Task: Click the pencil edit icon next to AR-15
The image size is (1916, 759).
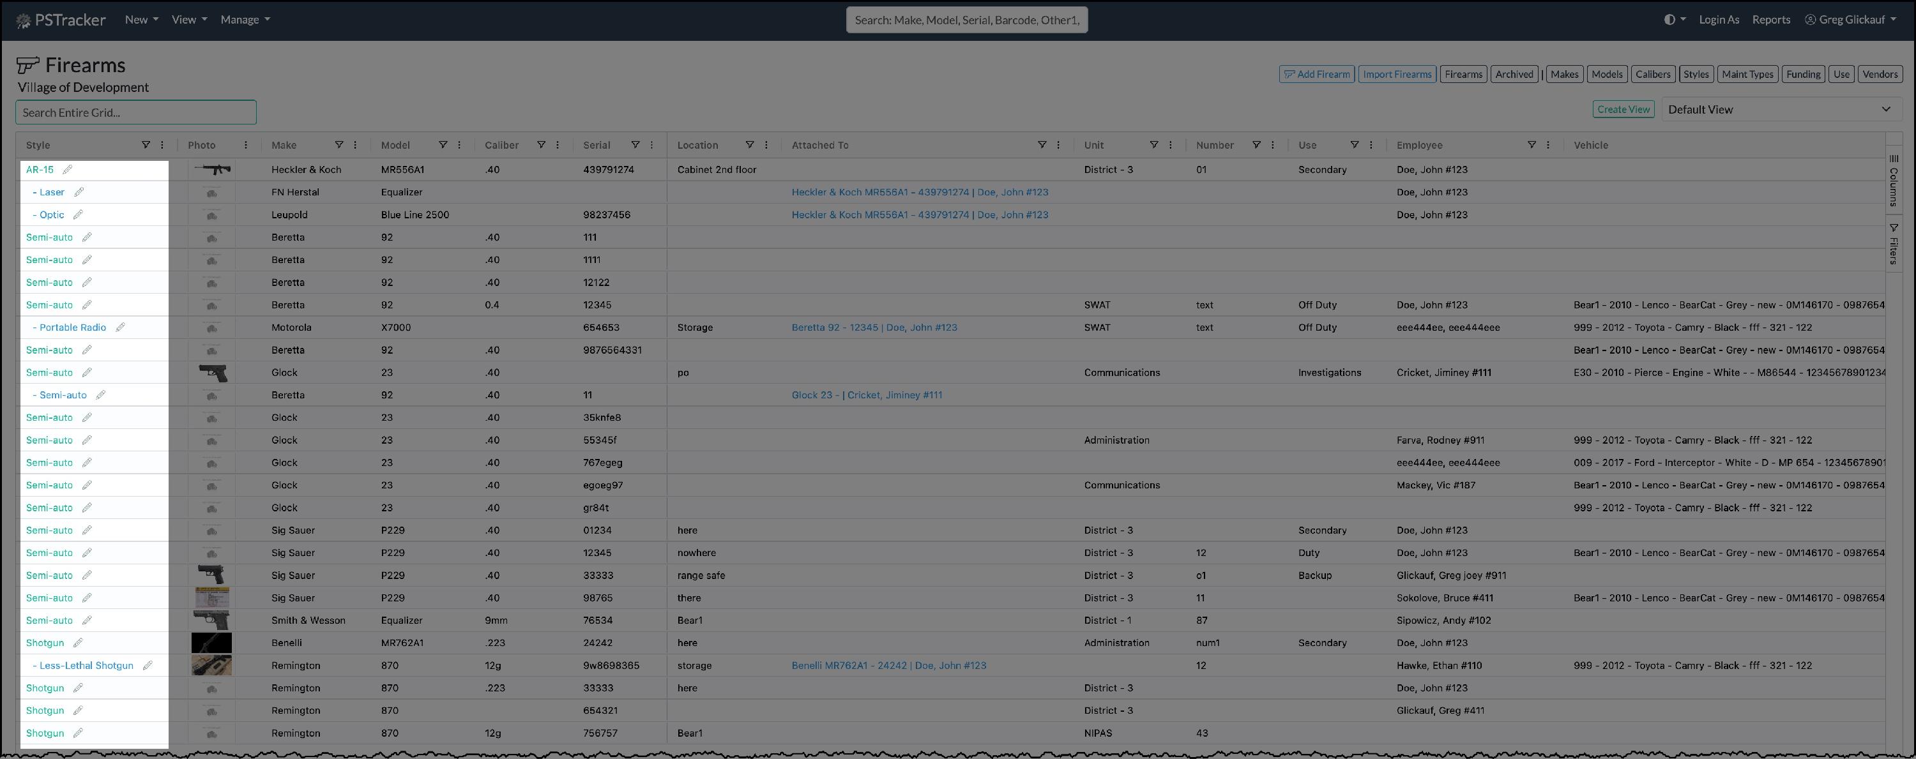Action: point(68,170)
